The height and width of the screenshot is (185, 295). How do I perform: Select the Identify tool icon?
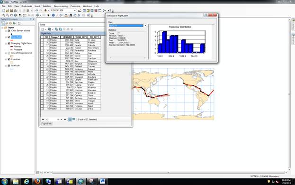[x=53, y=15]
